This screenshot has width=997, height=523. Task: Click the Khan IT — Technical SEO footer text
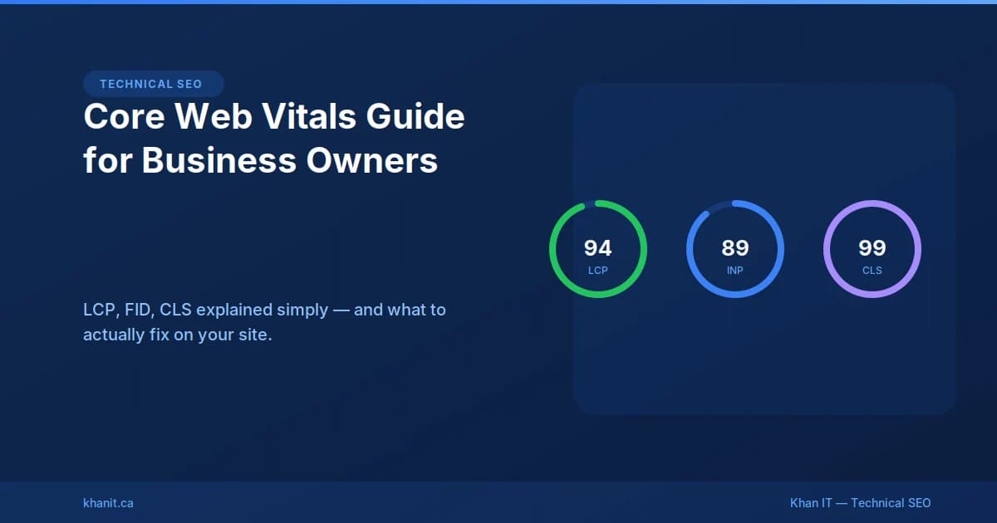coord(860,503)
